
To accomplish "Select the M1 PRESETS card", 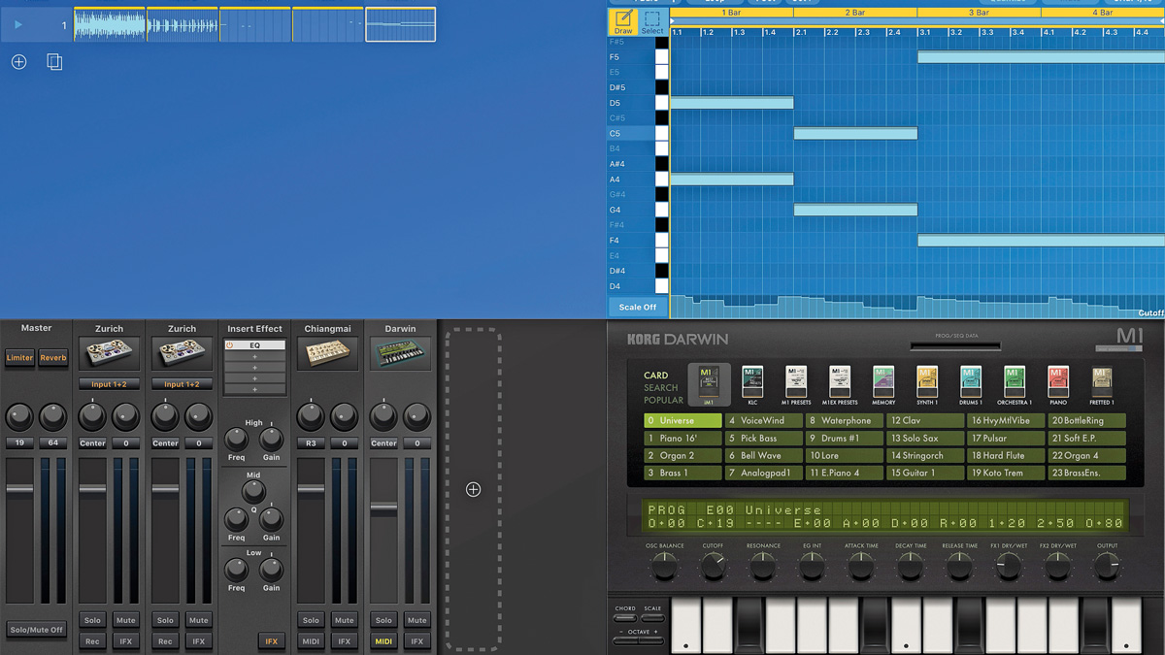I will tap(796, 384).
